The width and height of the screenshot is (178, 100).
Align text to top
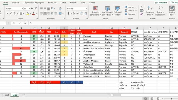coord(41,8)
